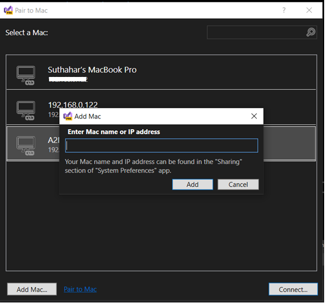Click the Mac icon beside Suthahar's MacBook Pro

pyautogui.click(x=26, y=75)
